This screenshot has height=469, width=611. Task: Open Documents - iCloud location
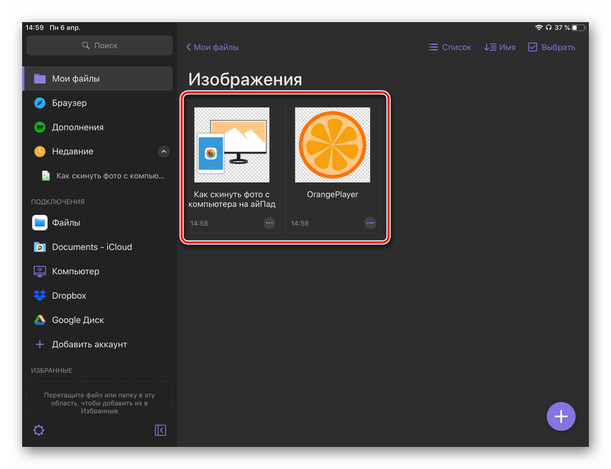[91, 247]
